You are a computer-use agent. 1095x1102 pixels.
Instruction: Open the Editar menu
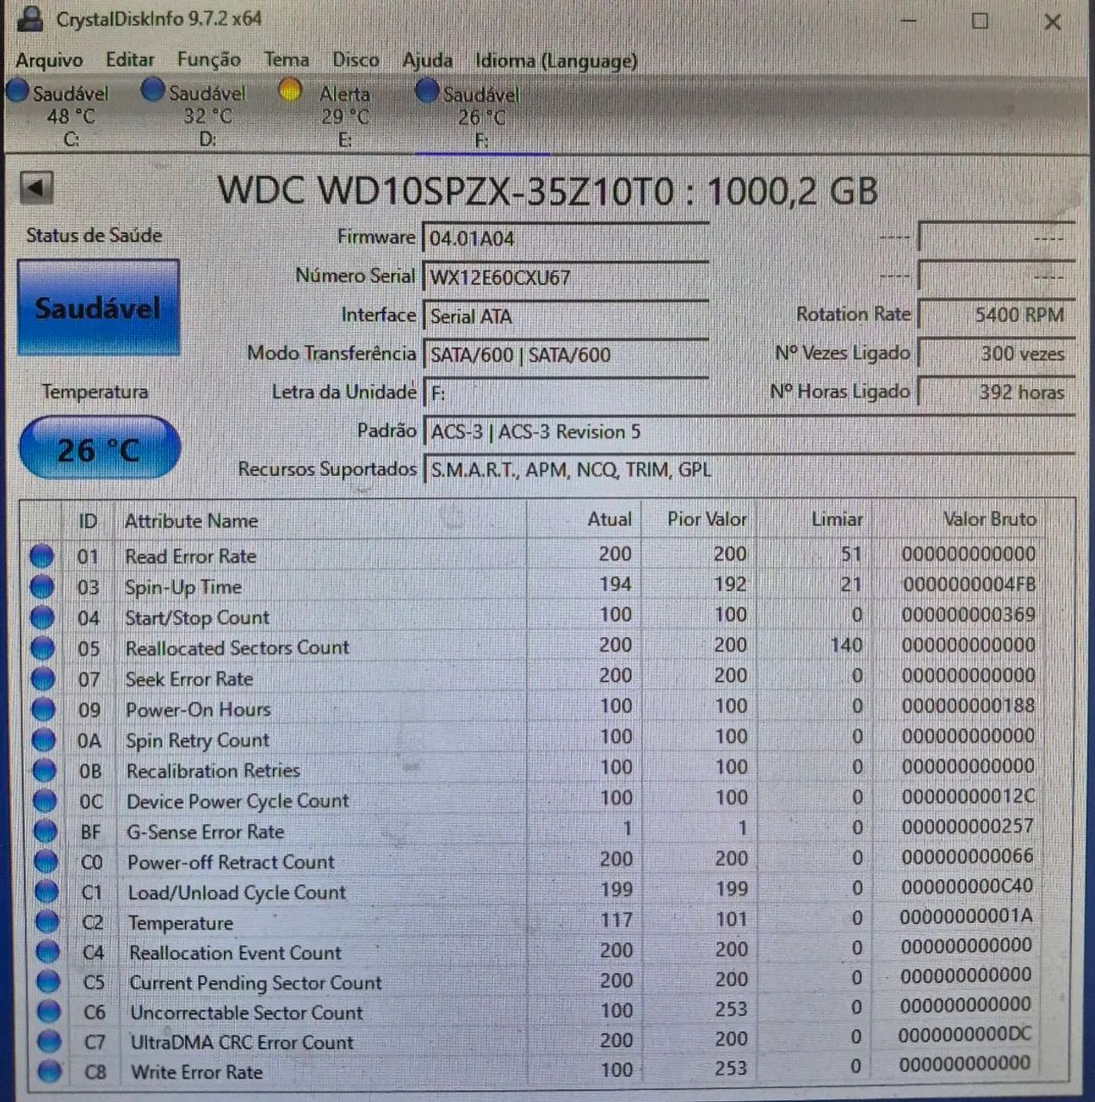pos(130,59)
